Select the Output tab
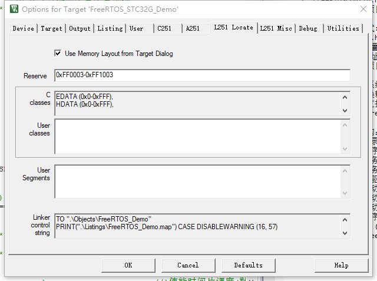Viewport: 377px width, 281px height. click(80, 28)
